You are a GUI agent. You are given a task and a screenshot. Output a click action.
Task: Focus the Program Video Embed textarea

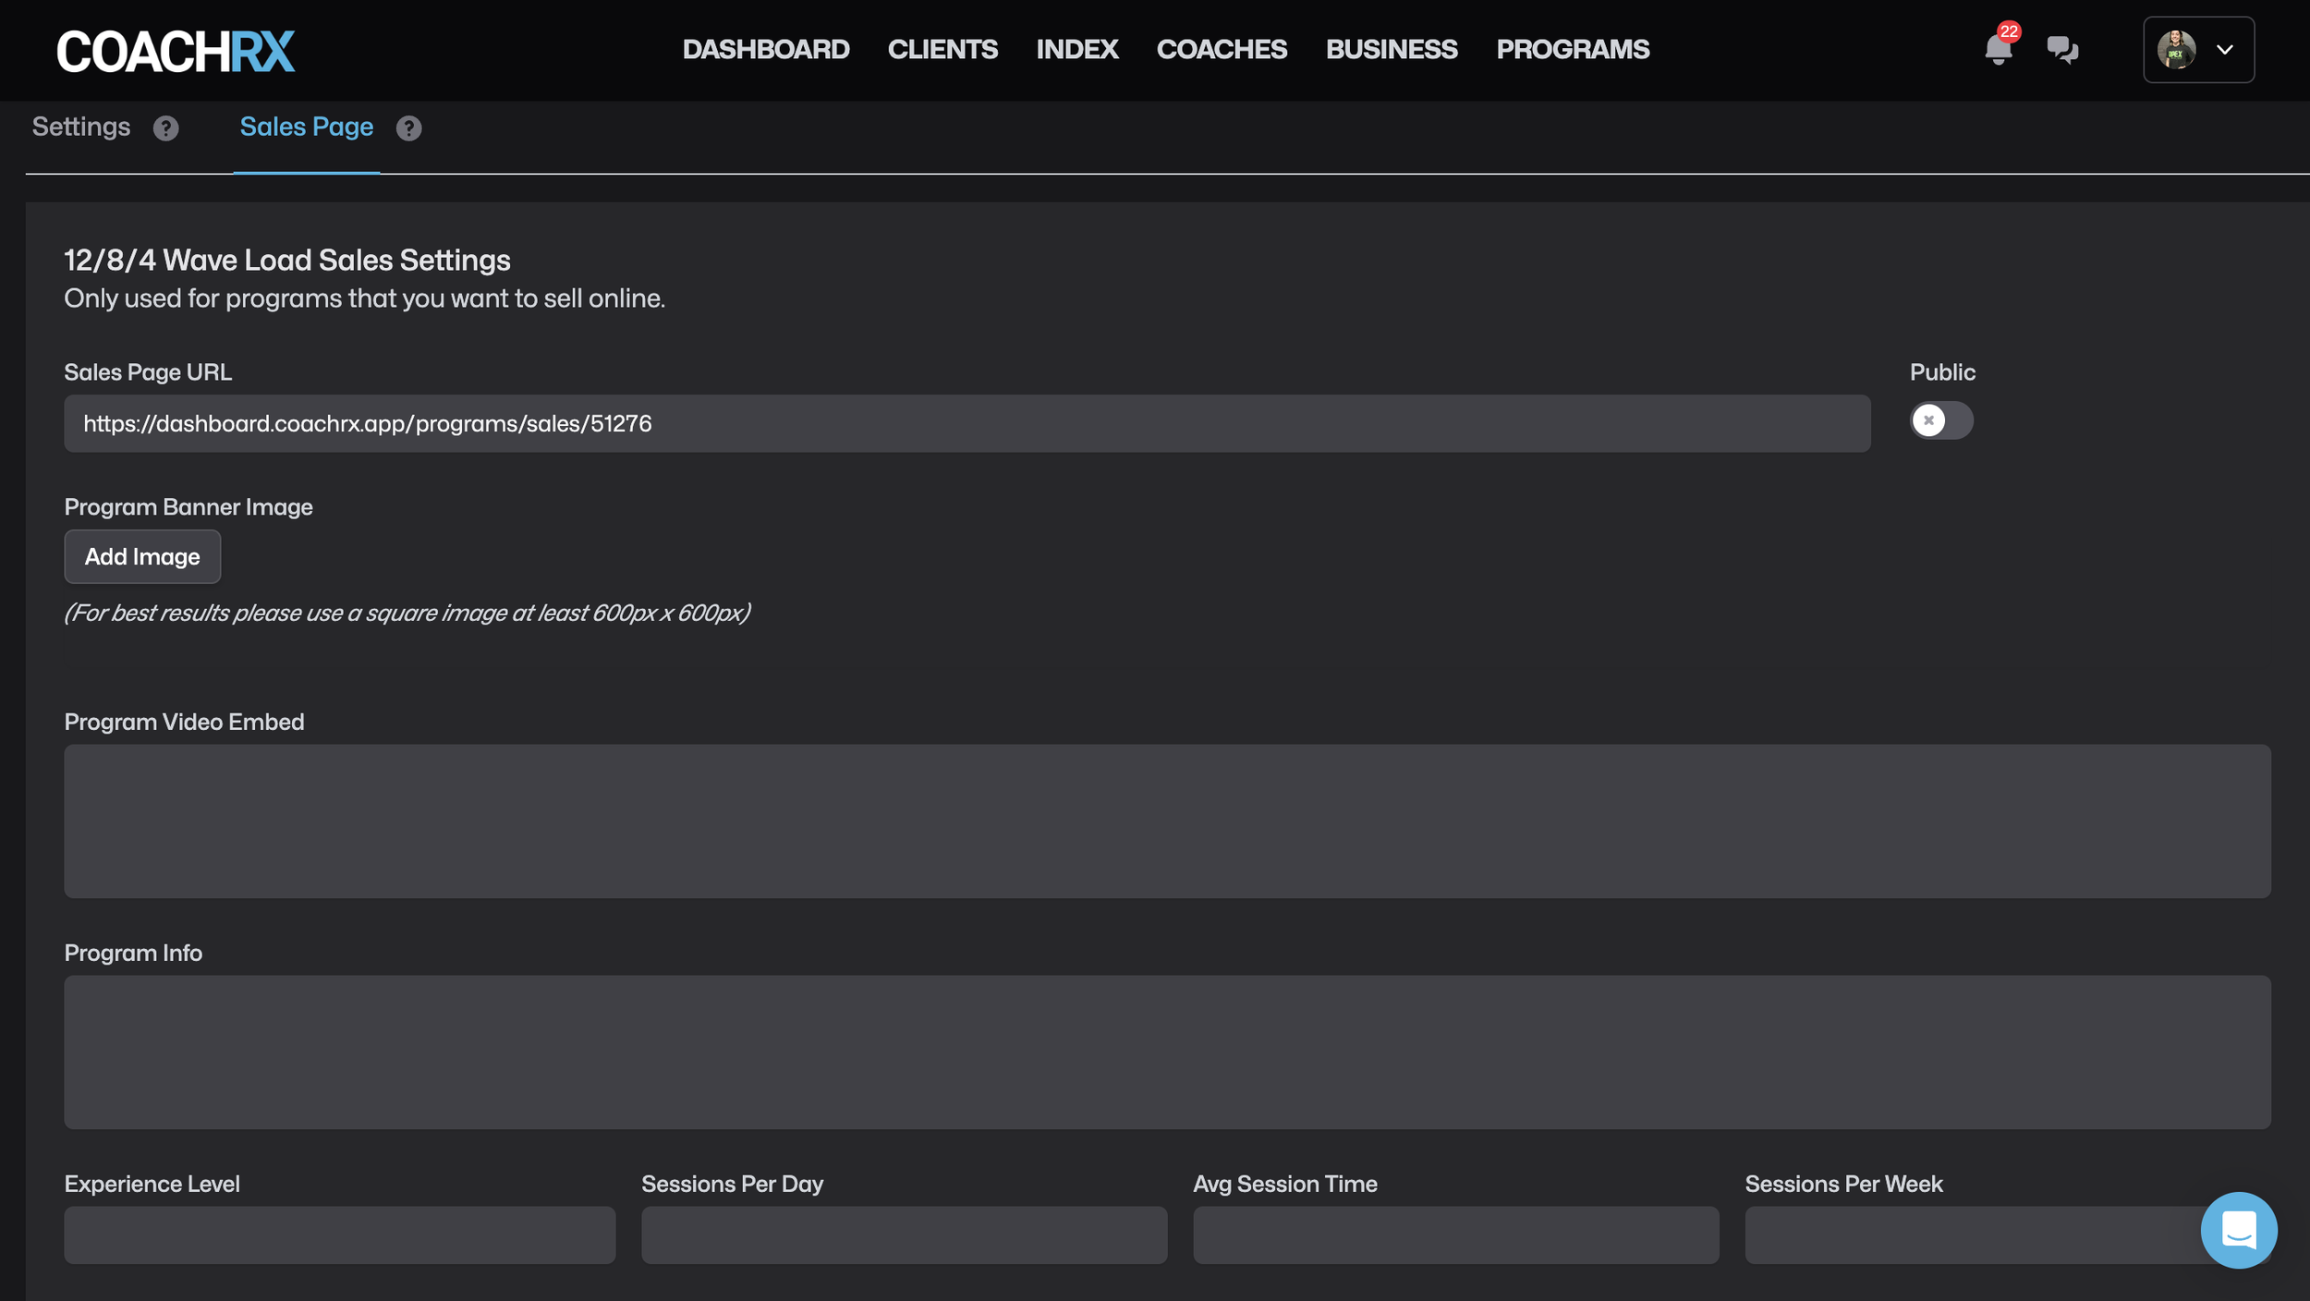pyautogui.click(x=1167, y=821)
